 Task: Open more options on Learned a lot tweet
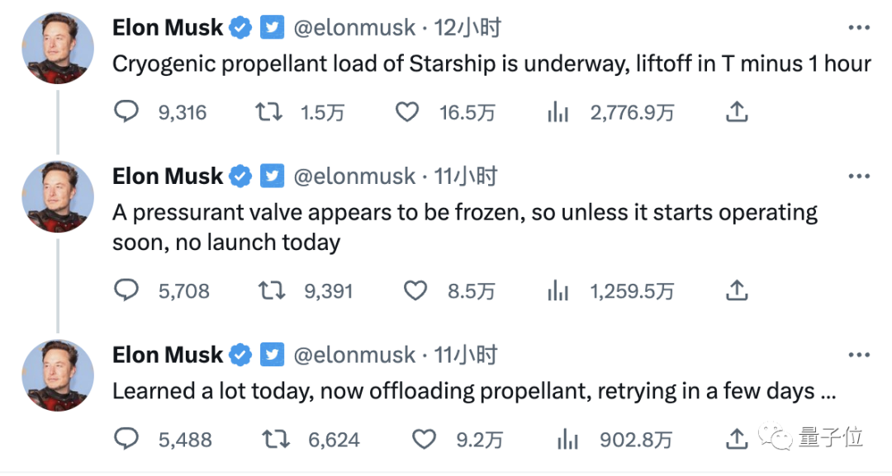click(x=860, y=355)
